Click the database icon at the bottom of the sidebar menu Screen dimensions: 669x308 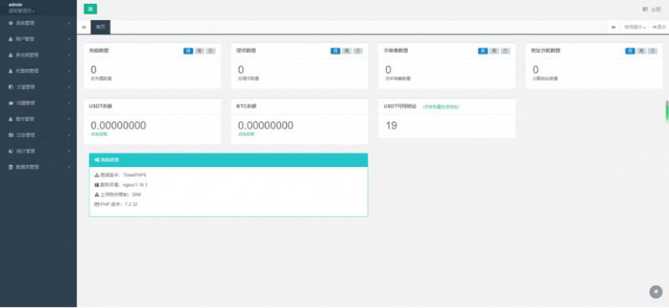pyautogui.click(x=11, y=168)
